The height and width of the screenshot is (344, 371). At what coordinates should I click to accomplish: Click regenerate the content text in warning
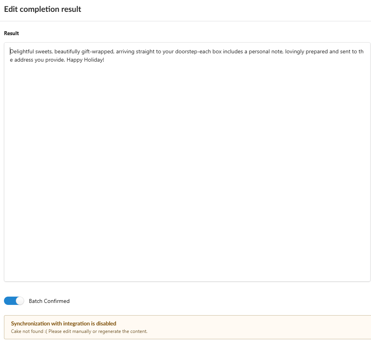pyautogui.click(x=123, y=331)
